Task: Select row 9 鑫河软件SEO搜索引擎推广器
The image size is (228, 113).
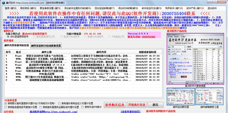Action: [x=83, y=68]
